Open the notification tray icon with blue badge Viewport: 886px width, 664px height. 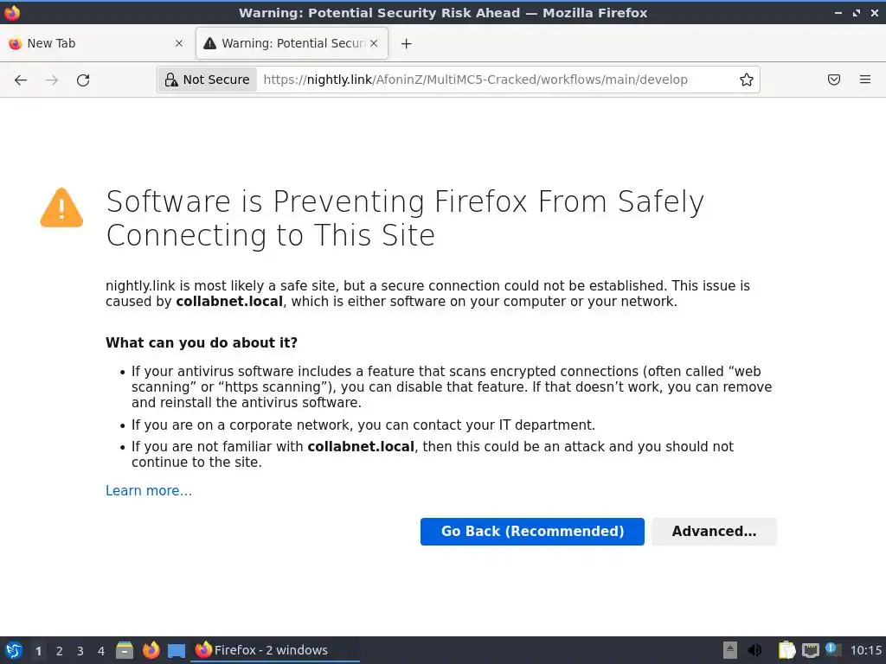(833, 650)
